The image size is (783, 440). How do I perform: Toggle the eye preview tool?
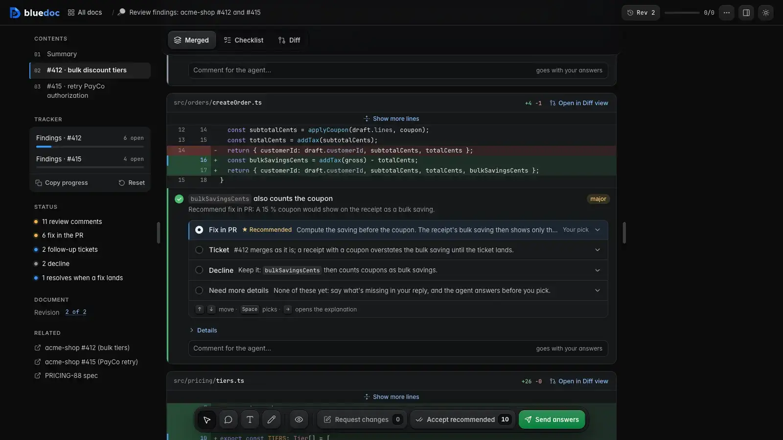pyautogui.click(x=299, y=419)
